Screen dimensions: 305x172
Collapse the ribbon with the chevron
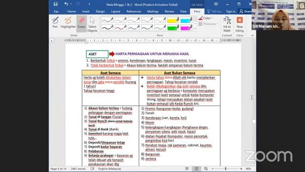tap(253, 35)
